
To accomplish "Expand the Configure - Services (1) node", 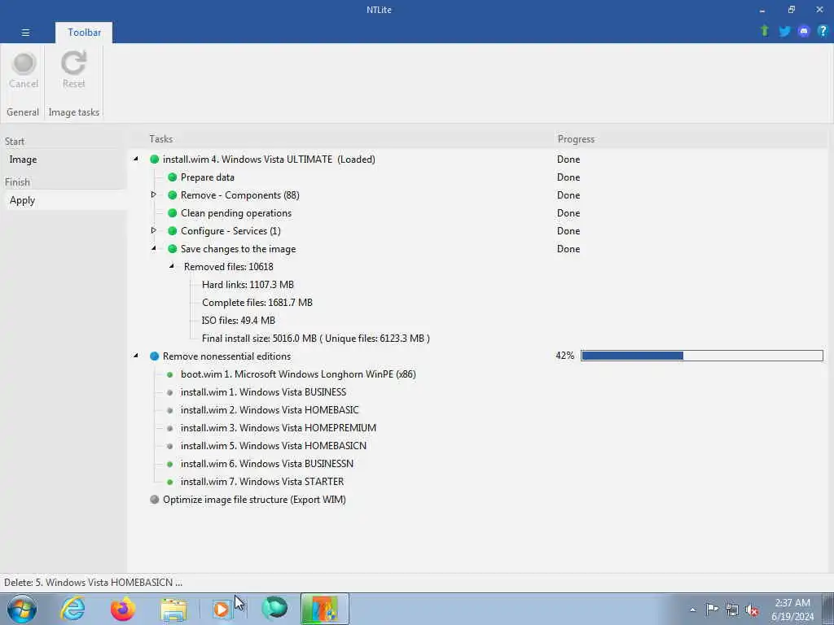I will point(154,230).
